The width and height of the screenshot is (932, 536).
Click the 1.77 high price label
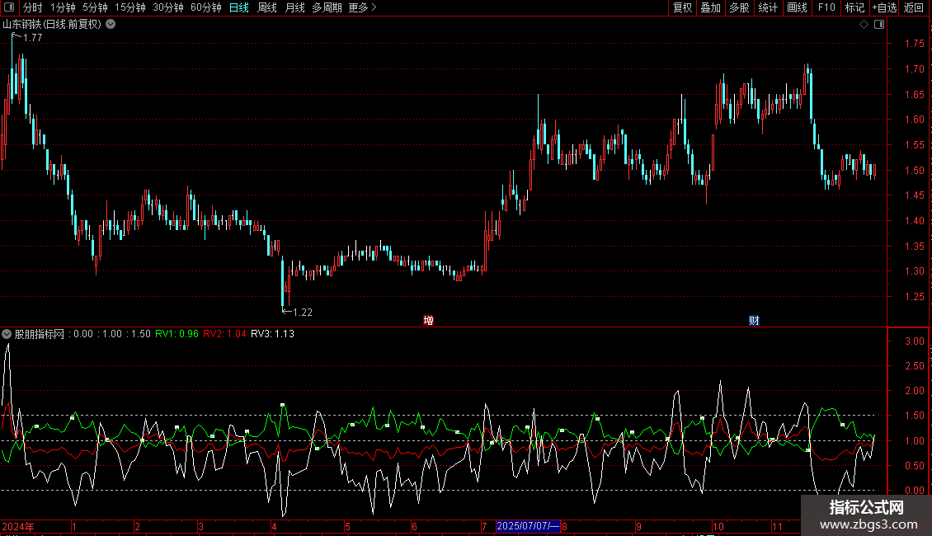click(33, 37)
